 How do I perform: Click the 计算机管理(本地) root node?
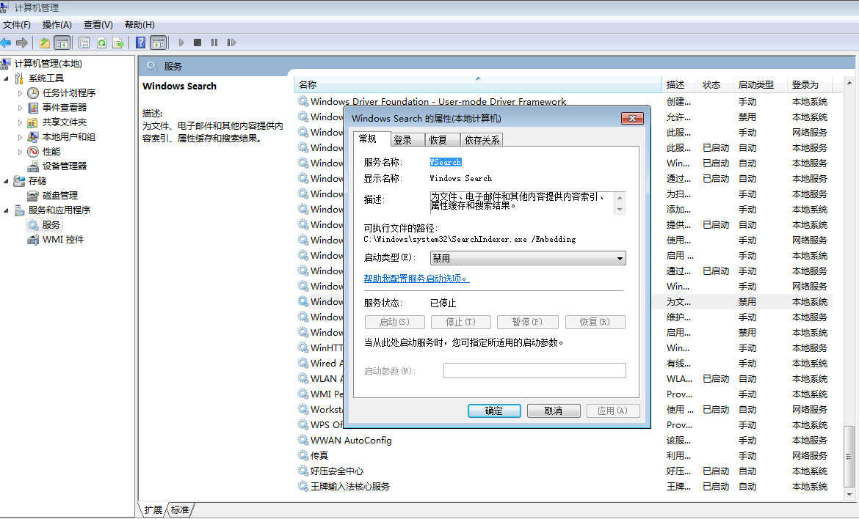48,64
